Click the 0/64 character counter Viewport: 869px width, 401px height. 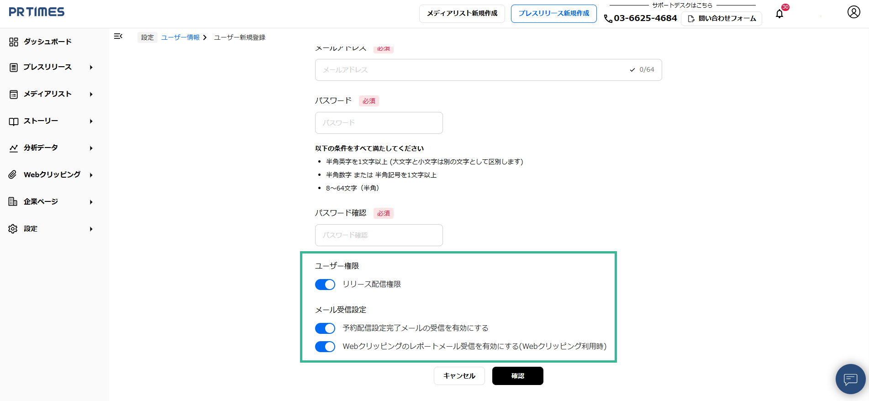click(647, 69)
